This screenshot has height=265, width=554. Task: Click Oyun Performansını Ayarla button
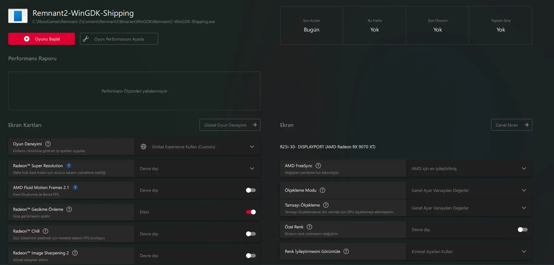(119, 39)
